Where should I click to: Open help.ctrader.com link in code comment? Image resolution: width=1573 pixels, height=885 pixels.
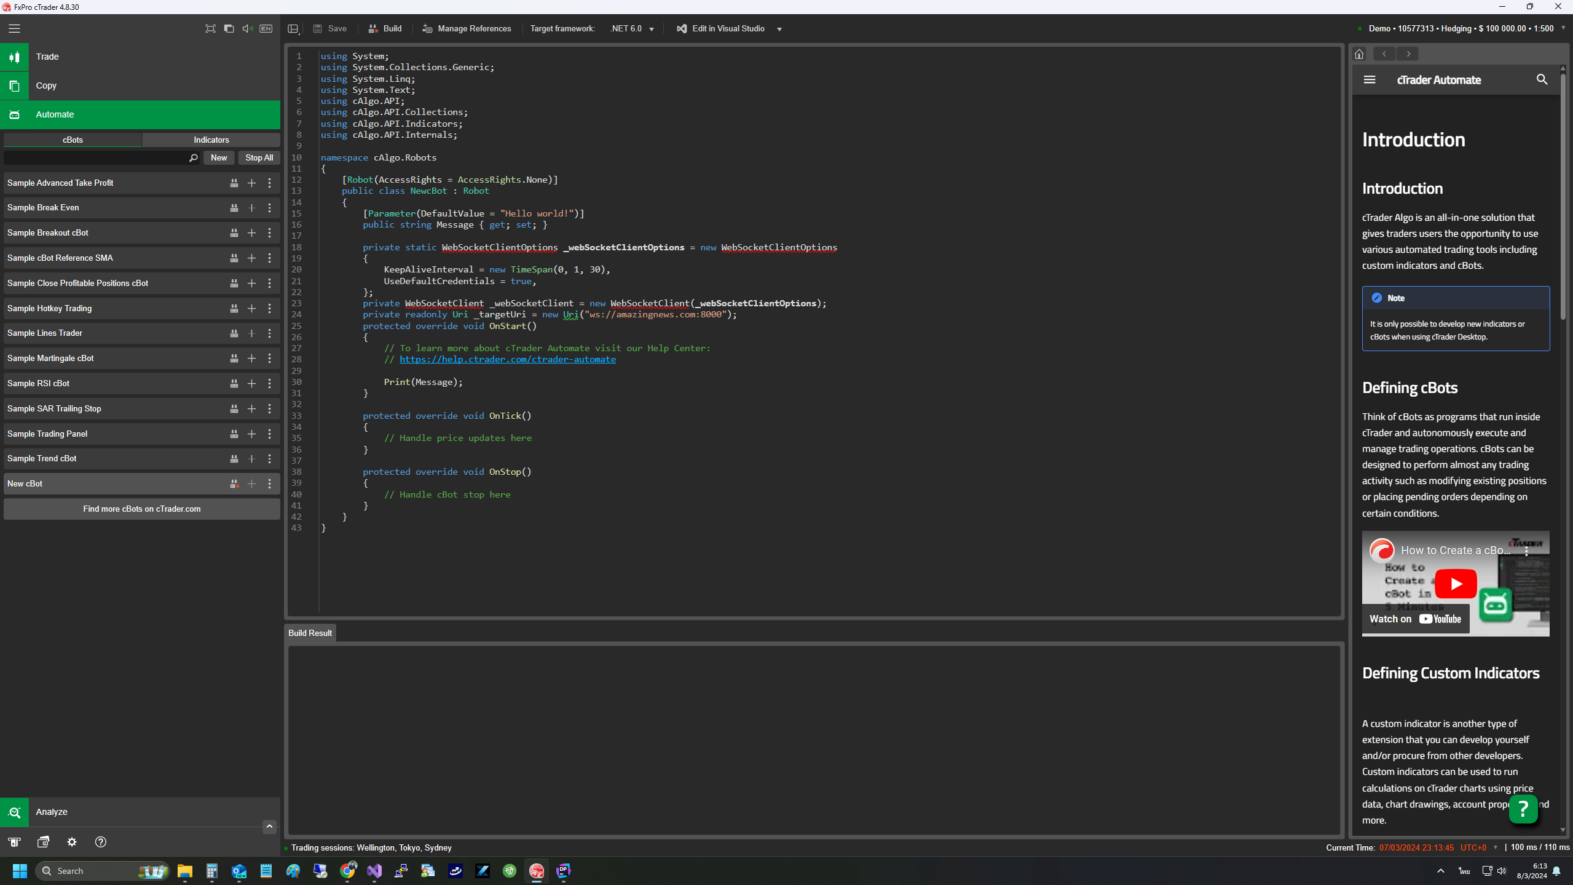pyautogui.click(x=507, y=360)
